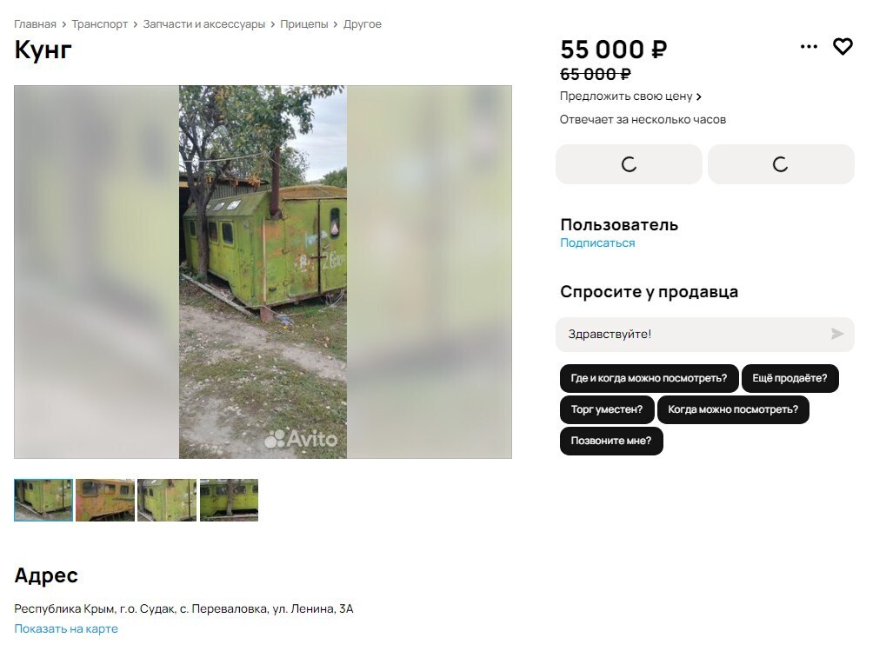Click the first loading spinner button
The image size is (886, 651).
(x=629, y=164)
